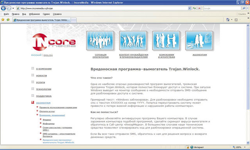Viewport: 250px width, 150px height.
Task: Click the browser Forward arrow button
Action: click(9, 8)
